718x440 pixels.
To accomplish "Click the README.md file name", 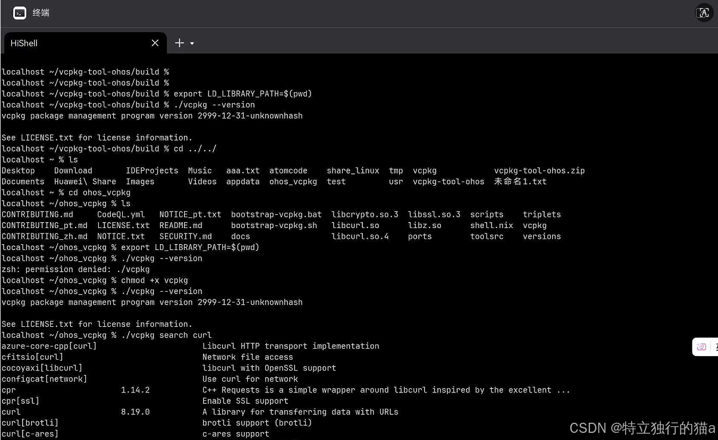I will (181, 226).
